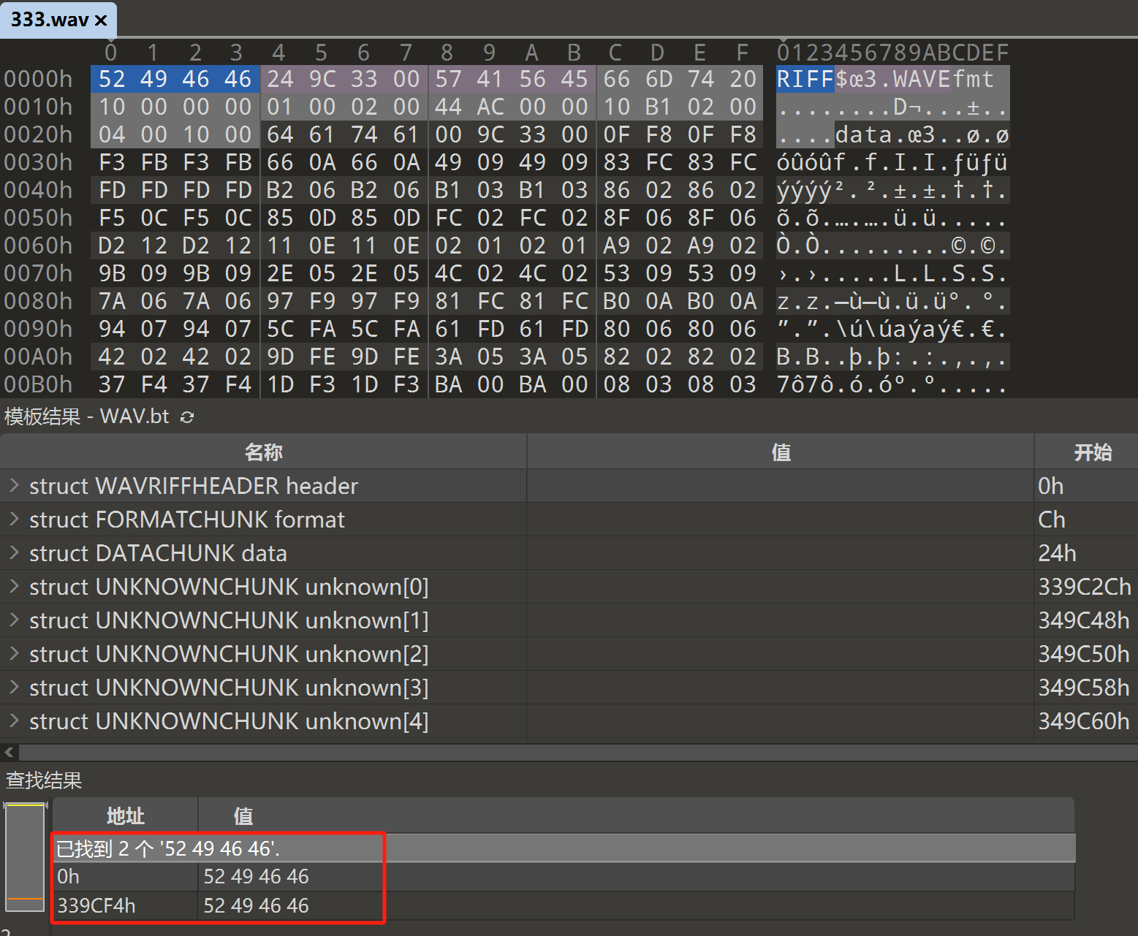Expand struct WAVRIFFHEADER header
The width and height of the screenshot is (1138, 936).
click(13, 485)
